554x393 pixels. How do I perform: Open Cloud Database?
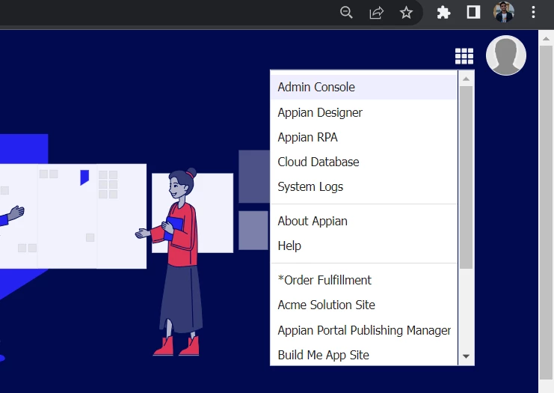click(x=364, y=162)
